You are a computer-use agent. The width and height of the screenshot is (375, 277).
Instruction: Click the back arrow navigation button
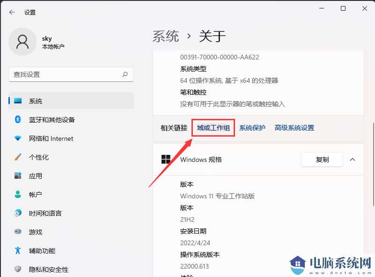(x=11, y=13)
